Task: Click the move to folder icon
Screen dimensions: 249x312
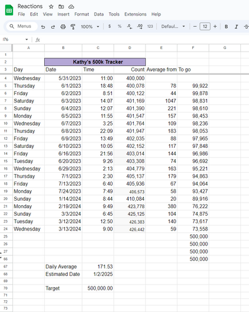Action: 61,7
